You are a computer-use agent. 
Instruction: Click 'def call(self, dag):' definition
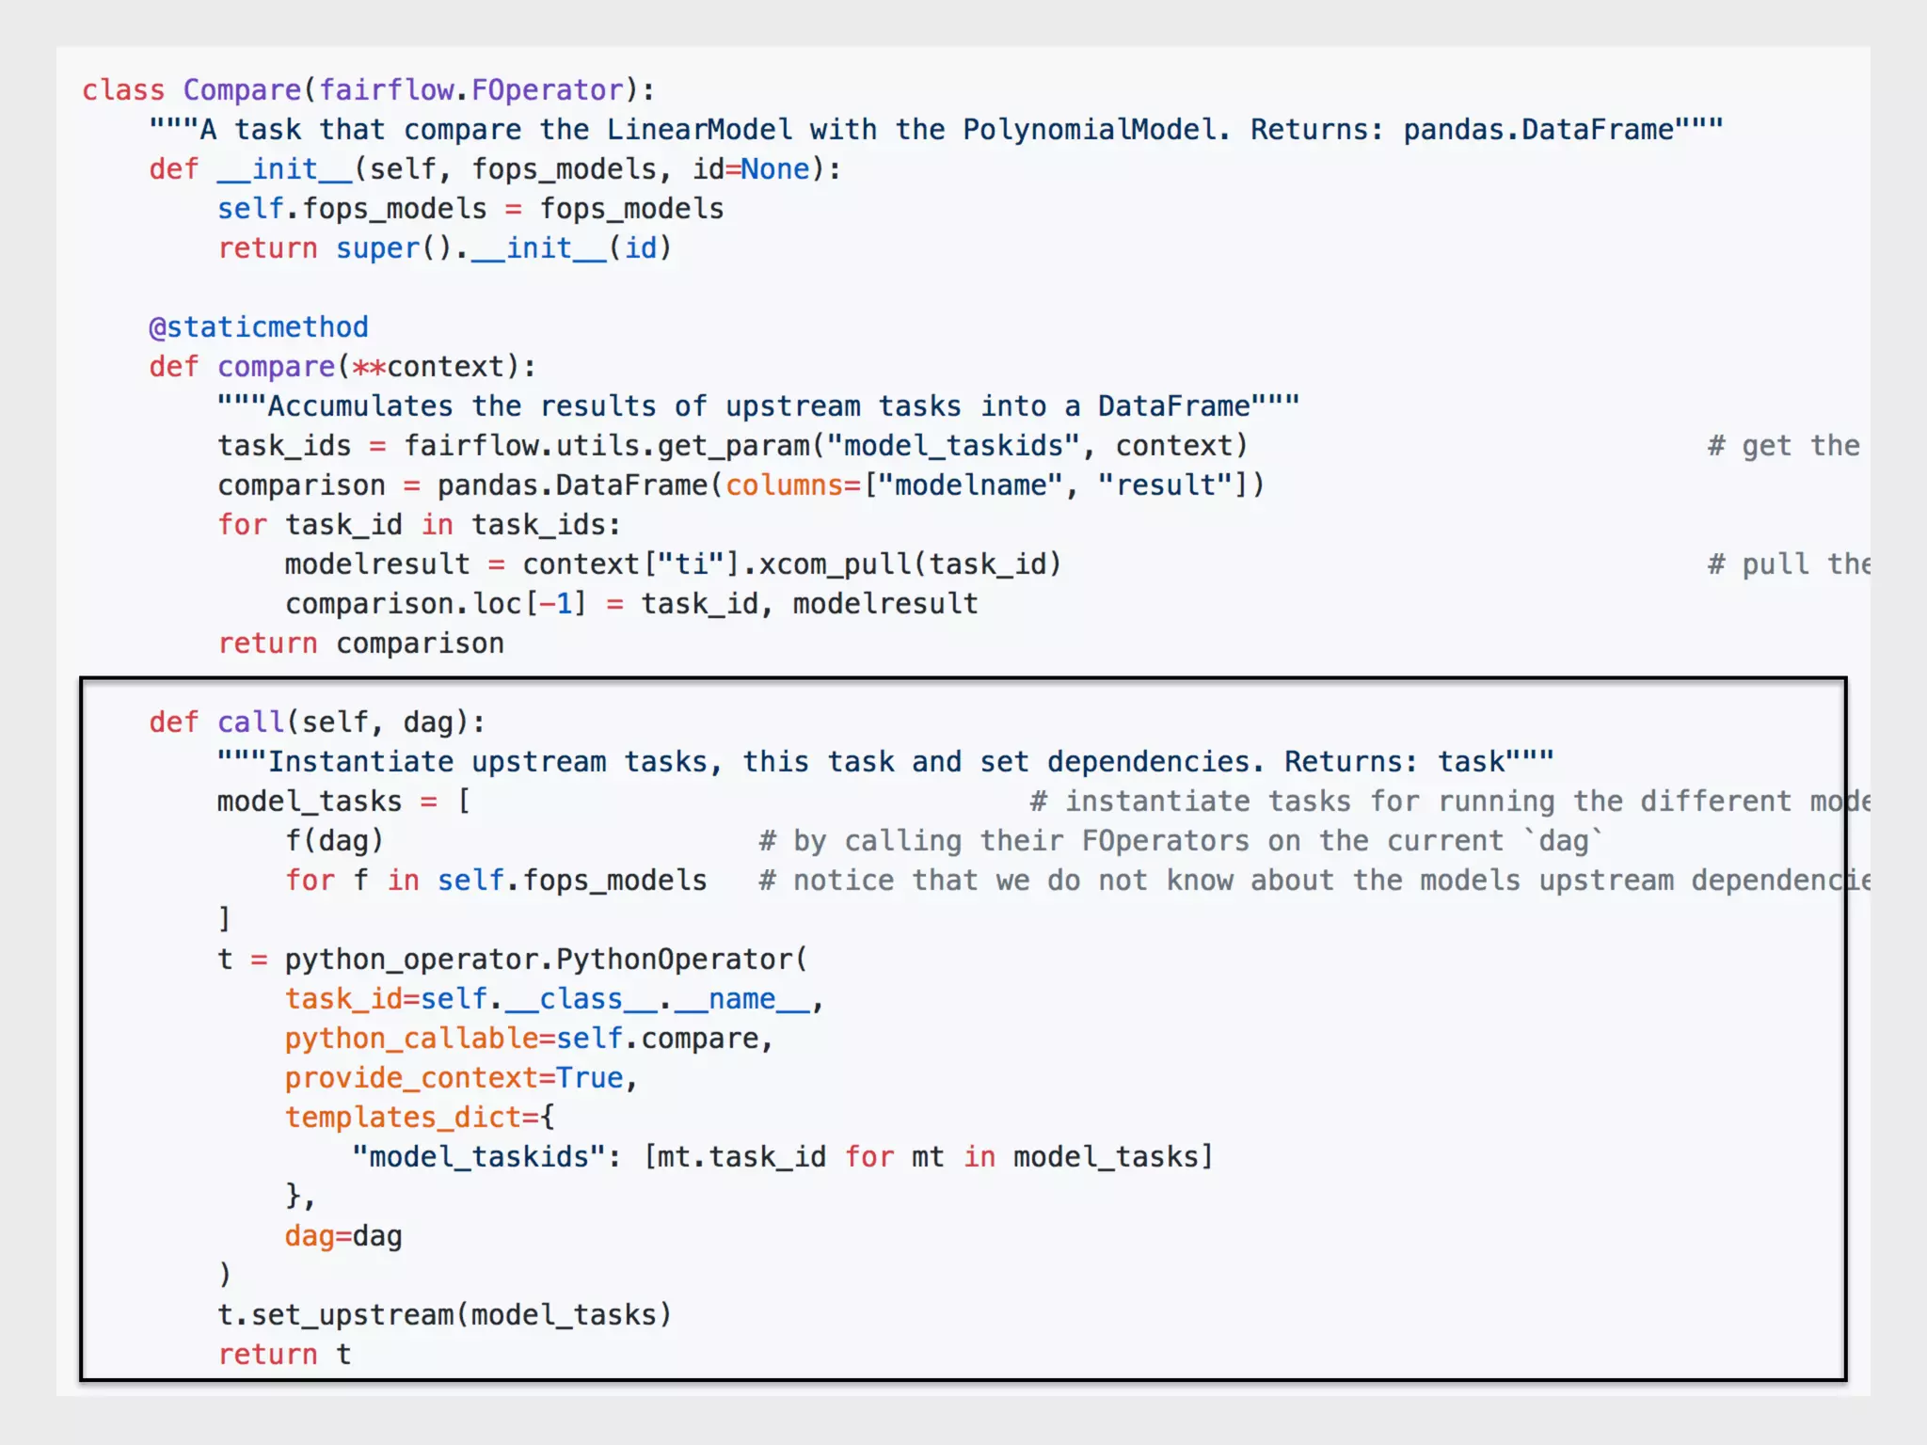pos(317,722)
